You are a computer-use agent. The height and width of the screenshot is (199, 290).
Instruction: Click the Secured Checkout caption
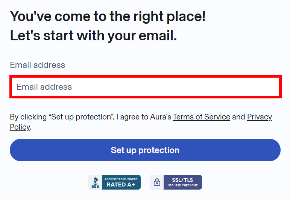click(183, 185)
